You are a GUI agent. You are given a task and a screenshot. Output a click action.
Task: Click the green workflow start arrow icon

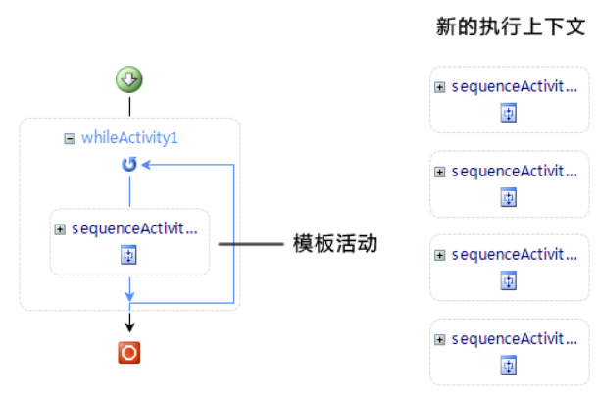click(x=129, y=79)
